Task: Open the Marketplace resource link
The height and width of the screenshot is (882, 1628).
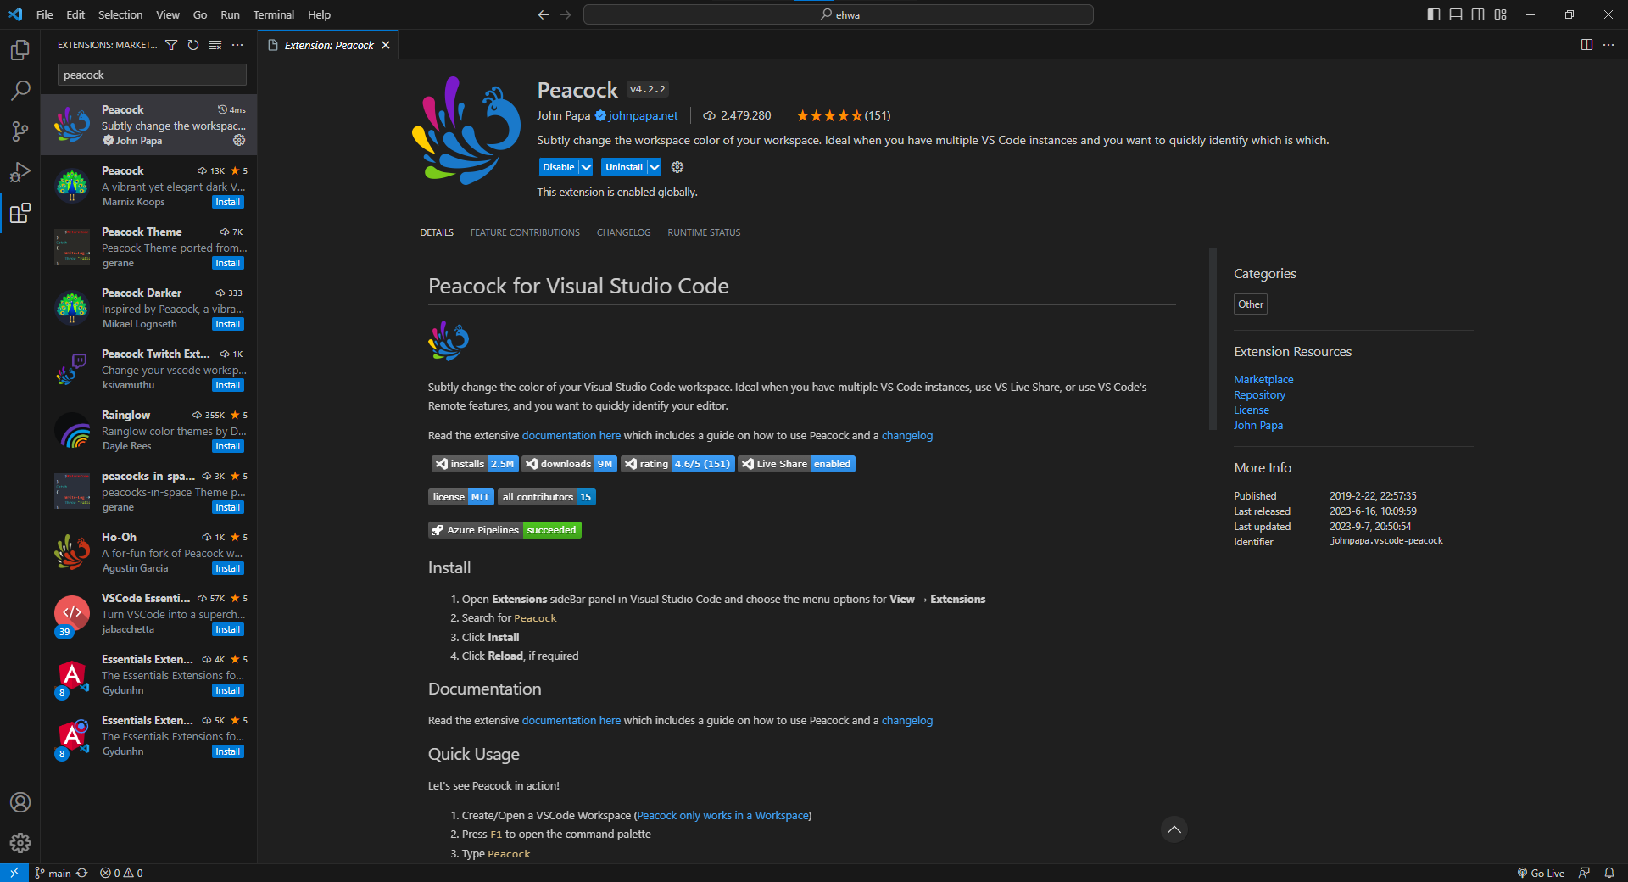Action: point(1263,379)
